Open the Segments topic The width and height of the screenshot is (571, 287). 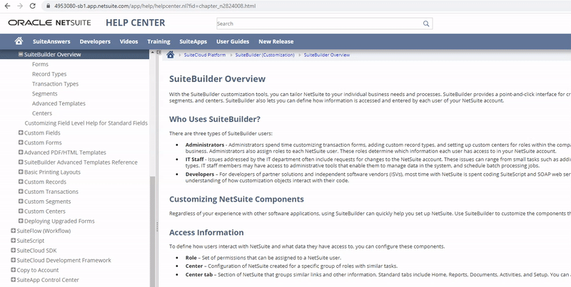tap(45, 94)
